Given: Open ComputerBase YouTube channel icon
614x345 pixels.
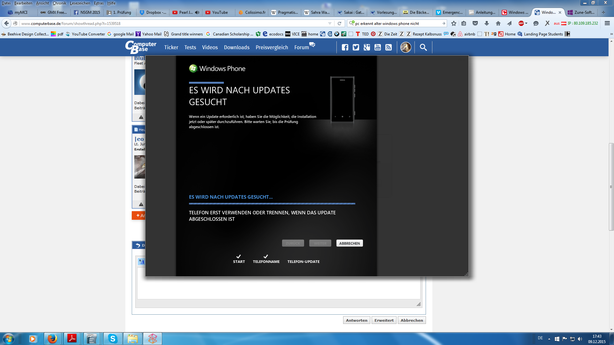Looking at the screenshot, I should pyautogui.click(x=378, y=47).
